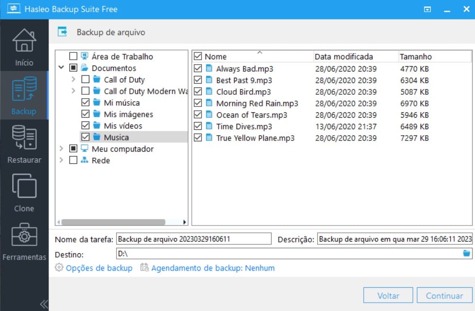Expand the Meu computador tree node
The height and width of the screenshot is (311, 475).
point(61,148)
